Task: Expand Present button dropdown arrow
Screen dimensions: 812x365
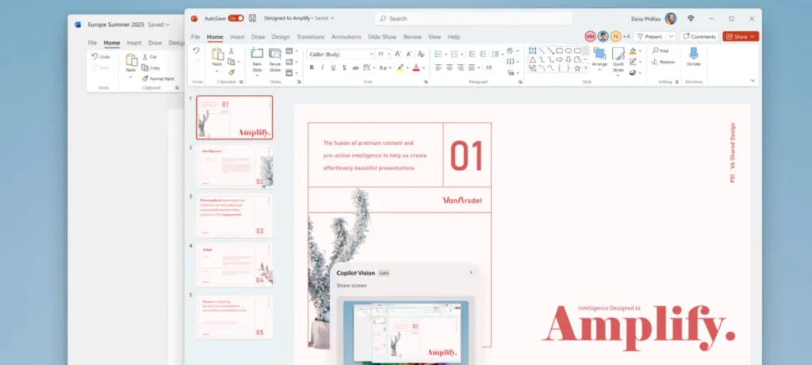Action: [671, 36]
